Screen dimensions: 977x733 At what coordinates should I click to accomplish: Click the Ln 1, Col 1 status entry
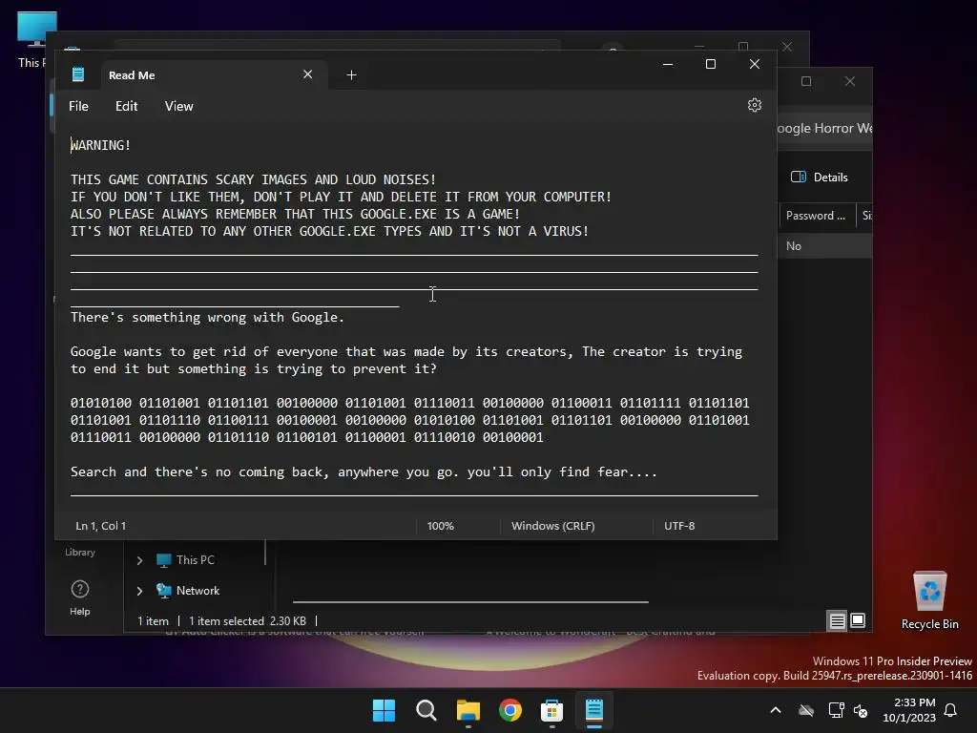(101, 526)
